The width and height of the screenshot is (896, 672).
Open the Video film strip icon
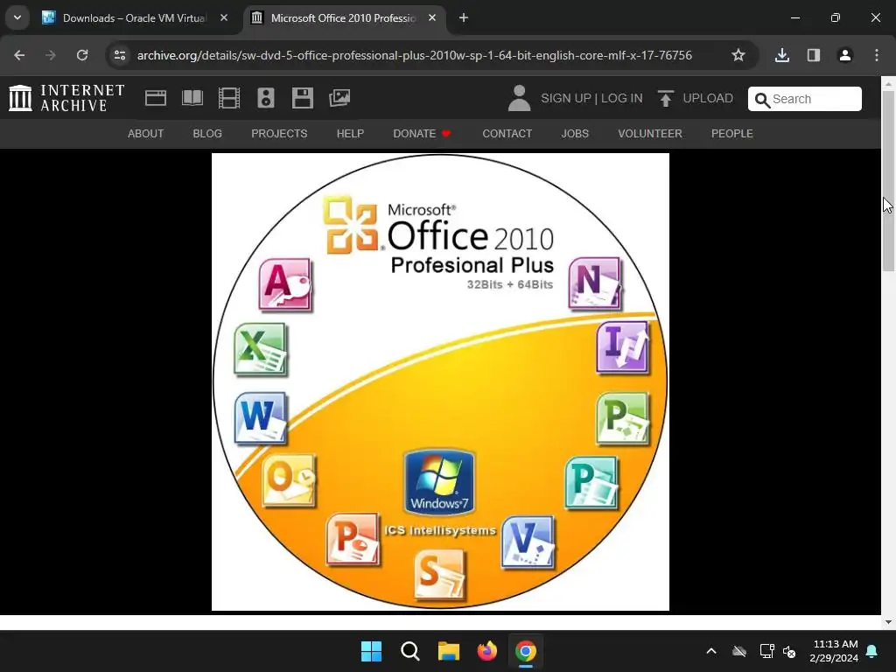(229, 98)
